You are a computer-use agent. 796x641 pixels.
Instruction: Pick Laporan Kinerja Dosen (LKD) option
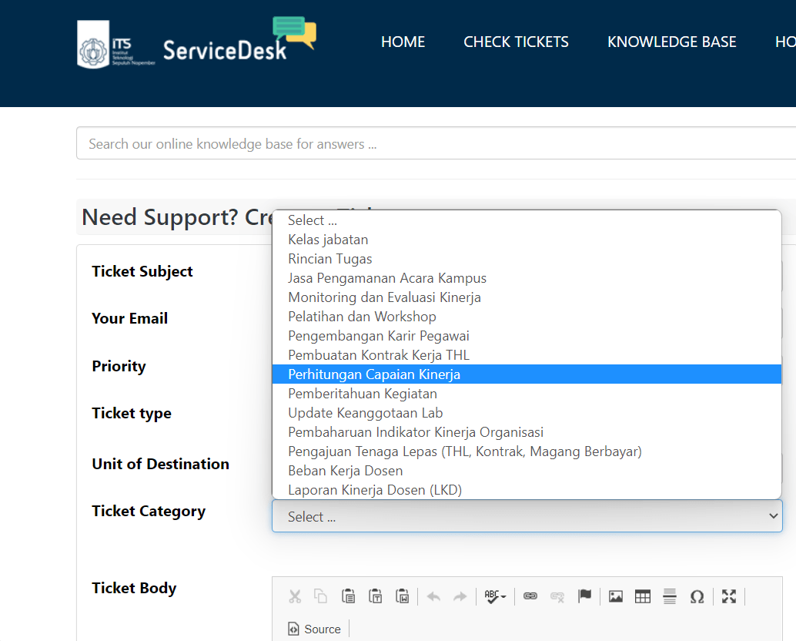tap(374, 490)
